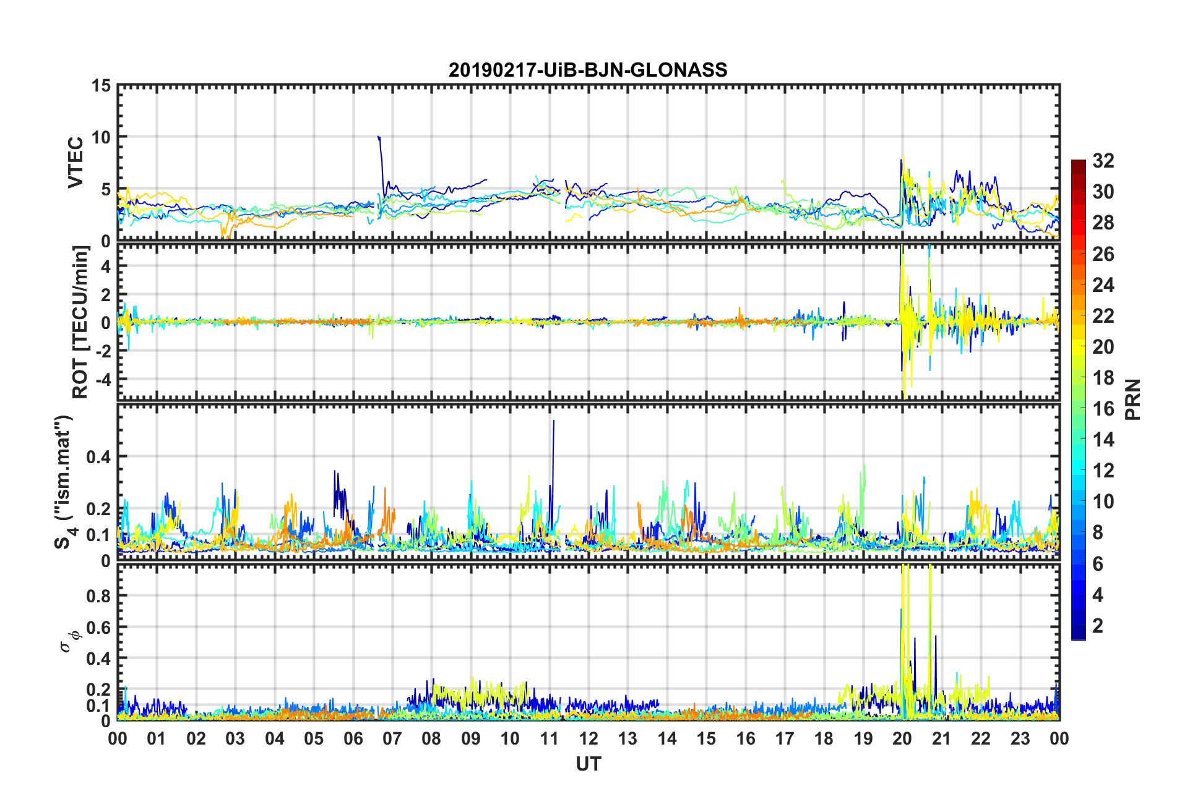Select the 22 label on the PRN colorbar
The height and width of the screenshot is (799, 1177).
tap(1103, 315)
